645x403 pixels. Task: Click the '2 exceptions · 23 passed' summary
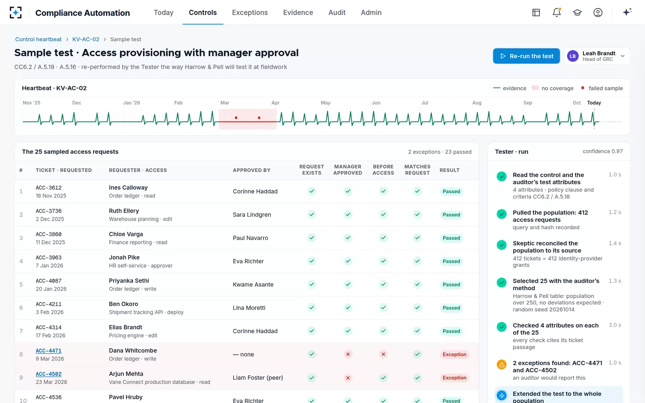tap(440, 152)
